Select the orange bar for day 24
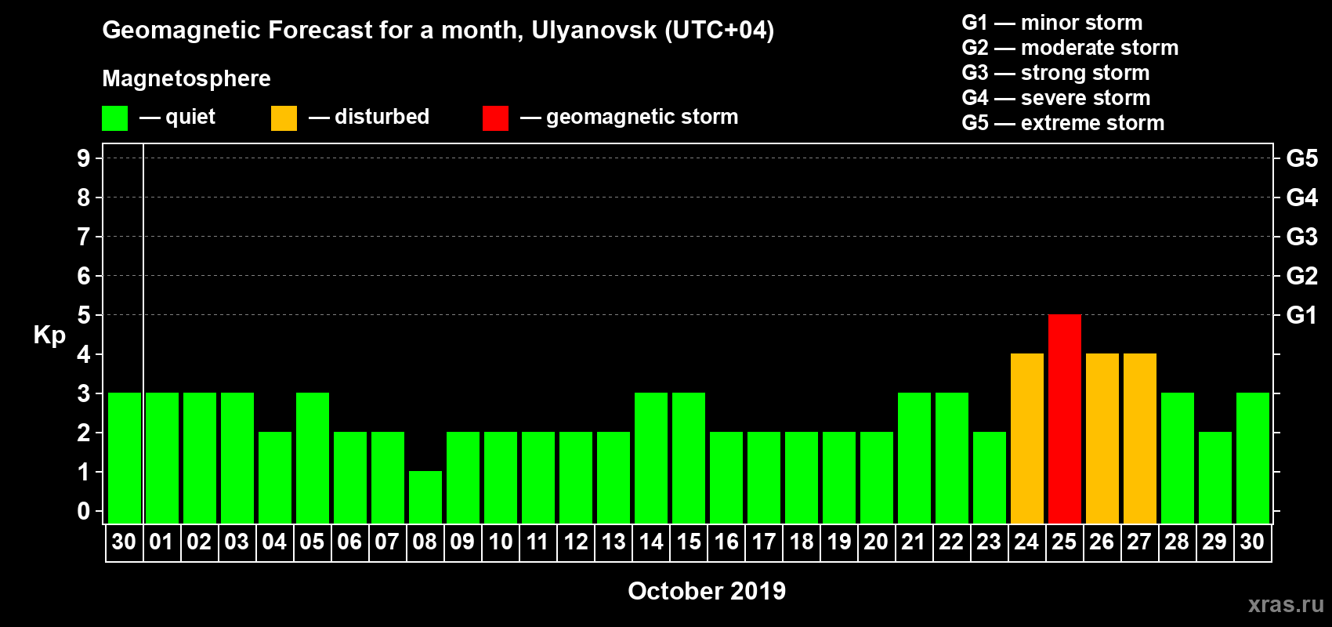Image resolution: width=1332 pixels, height=627 pixels. [x=1027, y=439]
